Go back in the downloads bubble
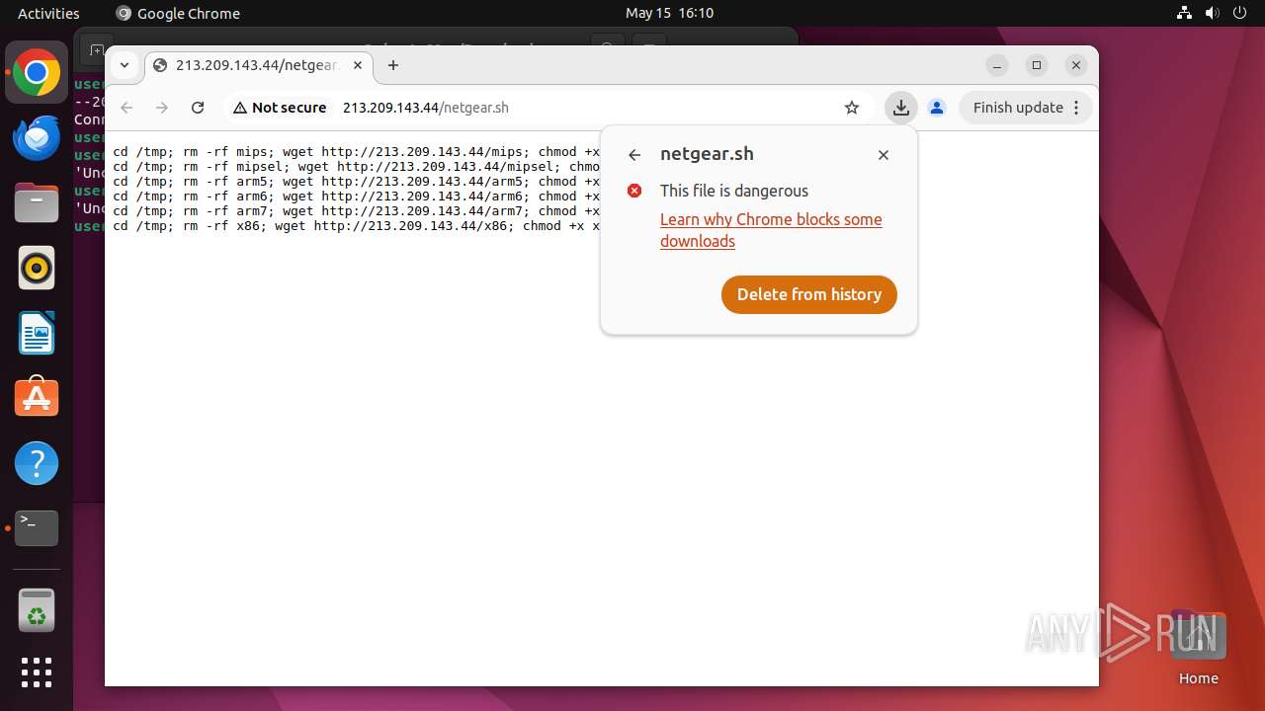Viewport: 1265px width, 711px height. pyautogui.click(x=634, y=155)
